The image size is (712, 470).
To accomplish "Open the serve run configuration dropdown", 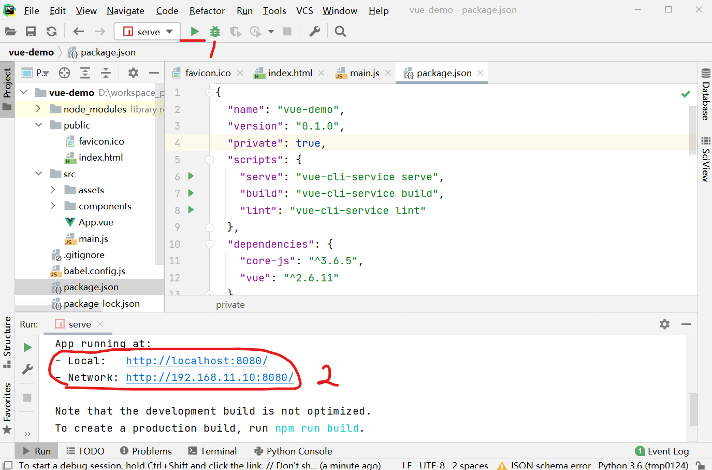I will coord(147,32).
